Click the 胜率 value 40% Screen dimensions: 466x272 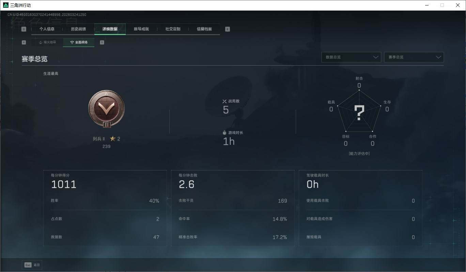pyautogui.click(x=154, y=201)
